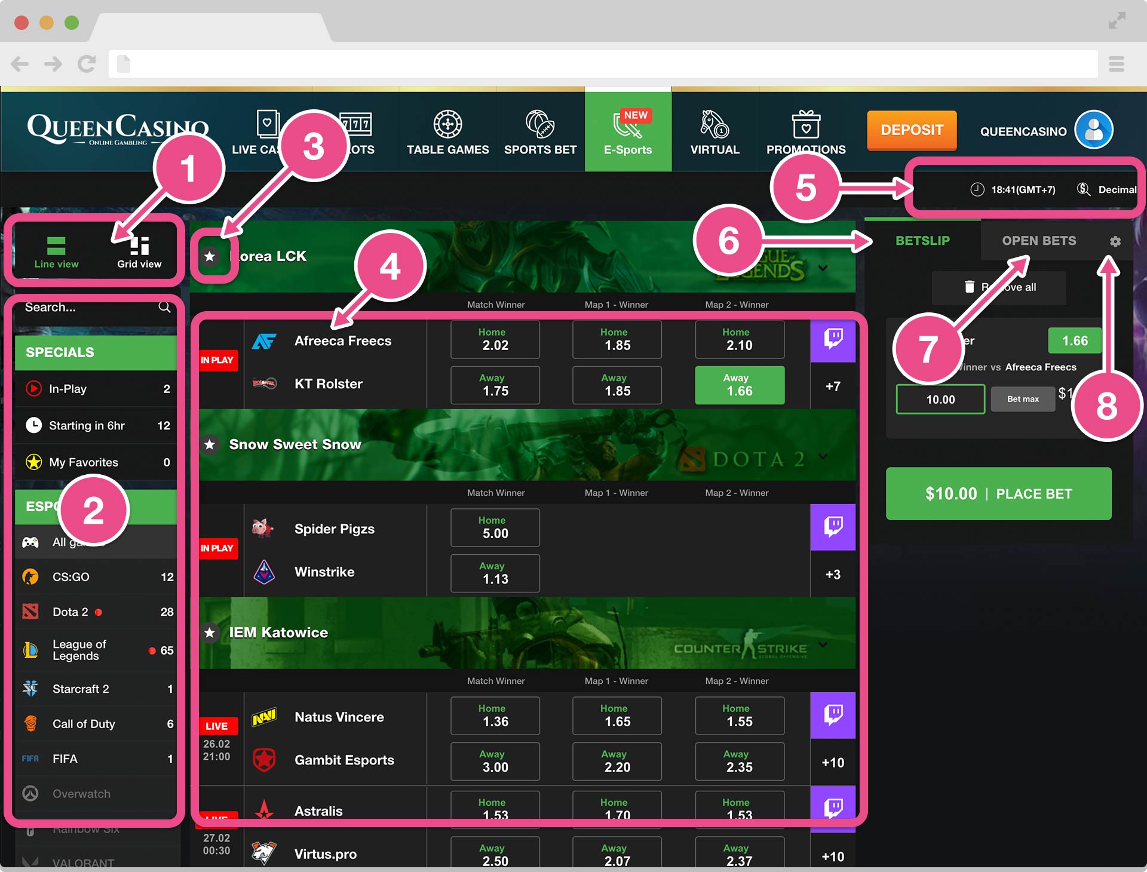1147x872 pixels.
Task: Select Spider Pigzs Home 5.00 odds
Action: (495, 528)
